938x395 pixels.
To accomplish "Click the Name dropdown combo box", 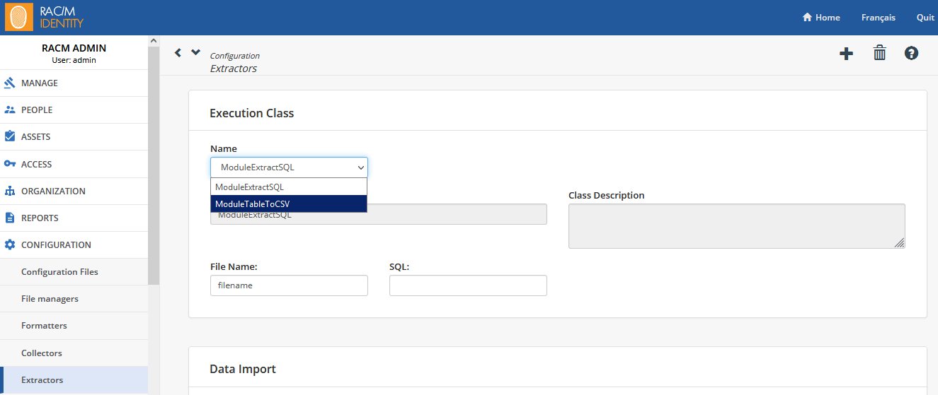I will 289,167.
